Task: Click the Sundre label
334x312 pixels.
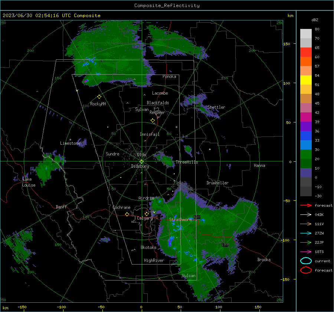Action: [112, 154]
